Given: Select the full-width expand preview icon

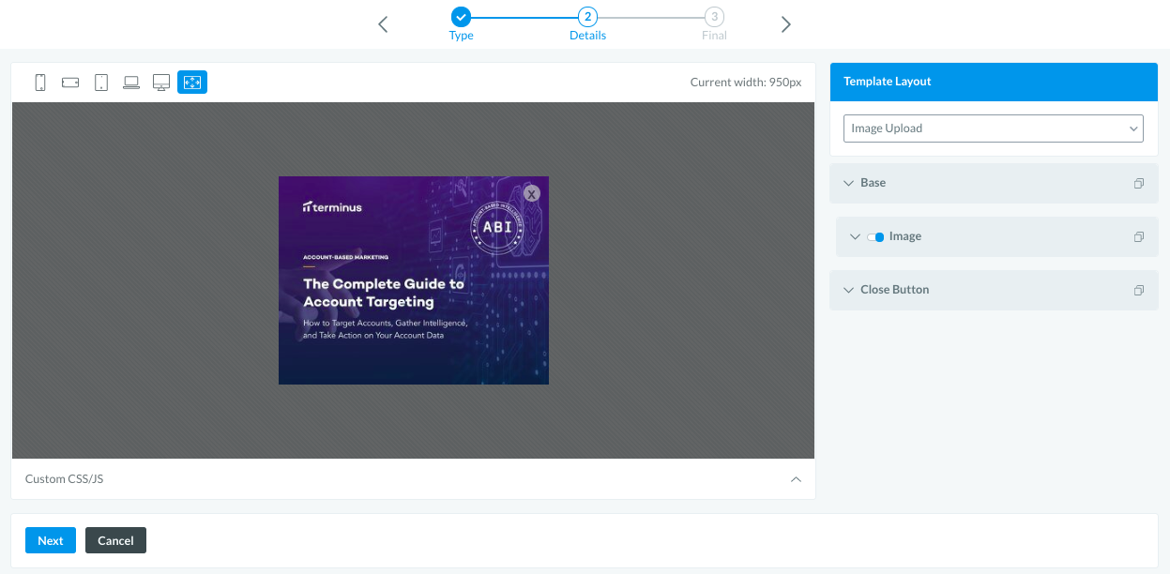Looking at the screenshot, I should tap(192, 83).
